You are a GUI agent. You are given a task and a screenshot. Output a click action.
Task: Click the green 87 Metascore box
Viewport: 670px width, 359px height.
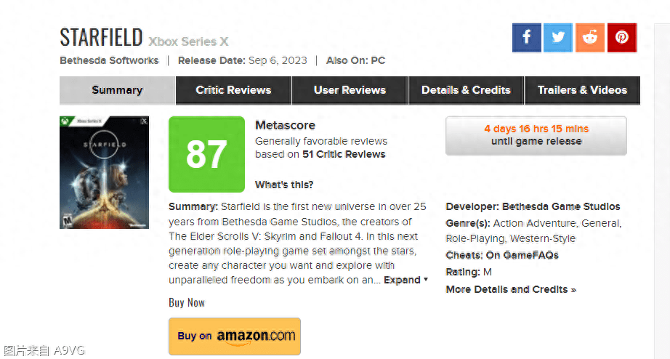(206, 154)
